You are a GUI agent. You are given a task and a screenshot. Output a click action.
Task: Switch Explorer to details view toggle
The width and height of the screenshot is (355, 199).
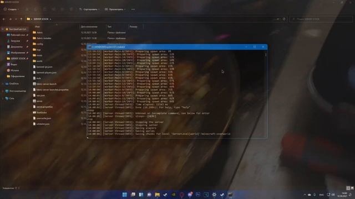tap(348, 188)
